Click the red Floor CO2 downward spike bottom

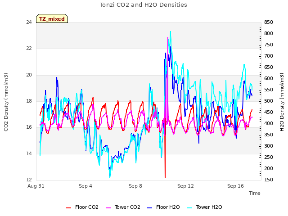click(x=165, y=177)
